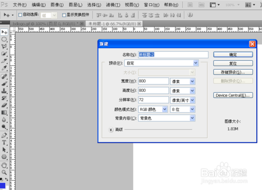Open the 颜色模式 RGB 颜色 dropdown
This screenshot has width=262, height=190.
tap(165, 109)
